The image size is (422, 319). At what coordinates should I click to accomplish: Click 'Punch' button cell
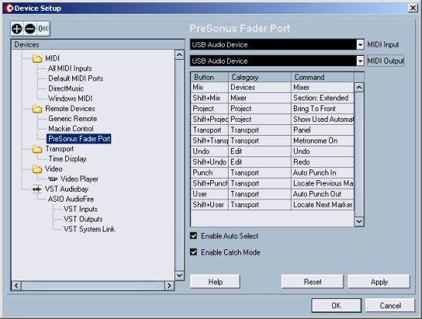[x=209, y=173]
